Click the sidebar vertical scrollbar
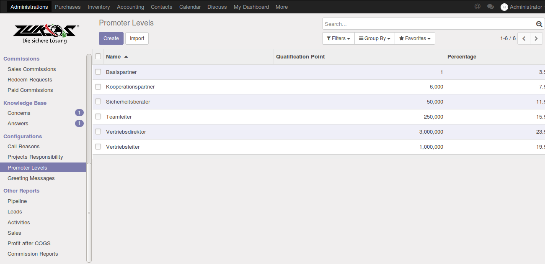This screenshot has width=545, height=264. click(x=89, y=158)
